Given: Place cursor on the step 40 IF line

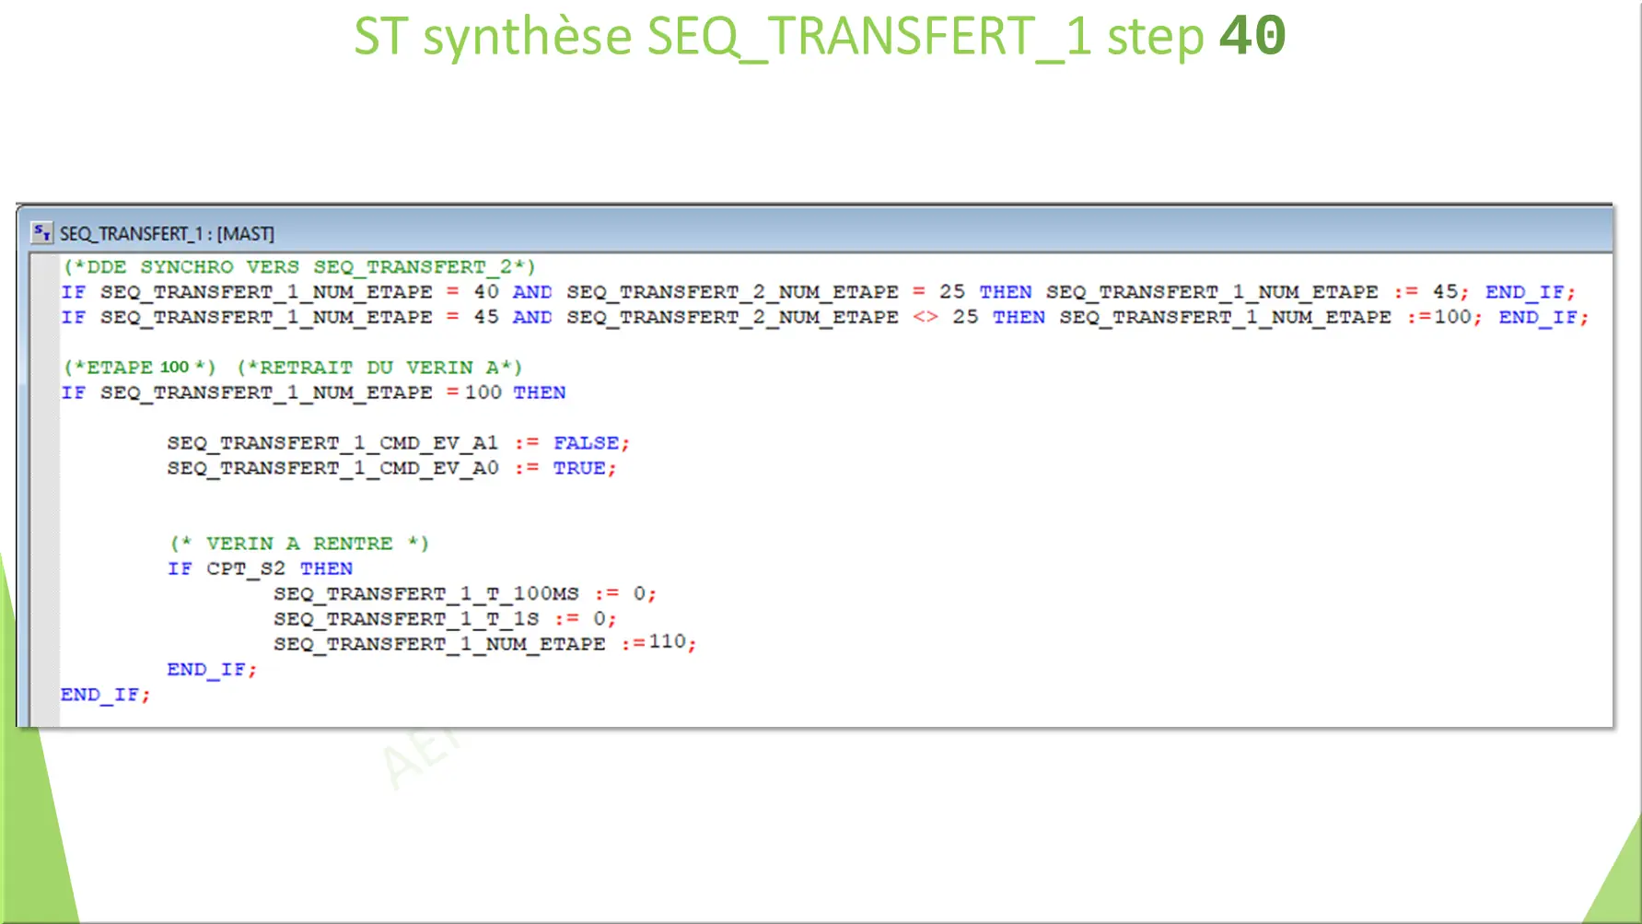Looking at the screenshot, I should point(645,292).
